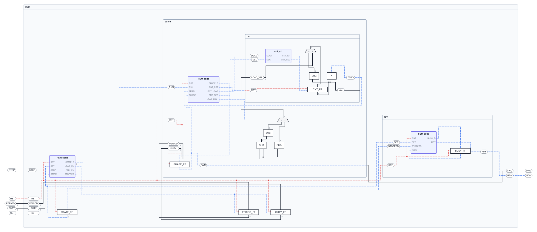Select the ZERO output pill in cnt

point(351,77)
